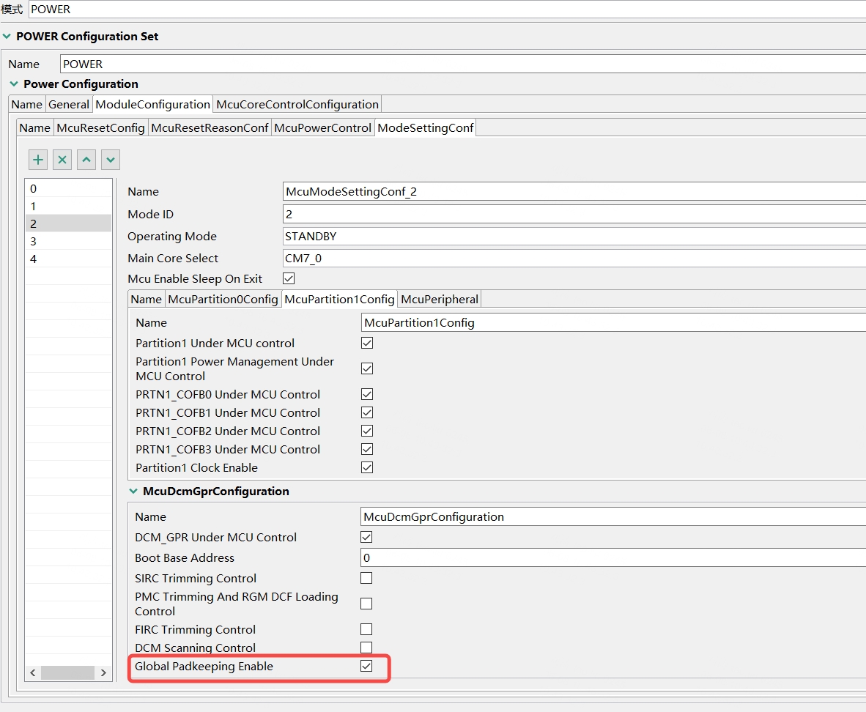
Task: Move selected mode entry down
Action: coord(110,159)
